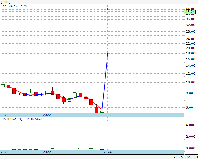This screenshot has height=159, width=198.
Task: Click the LFC legend label
Action: pos(4,6)
